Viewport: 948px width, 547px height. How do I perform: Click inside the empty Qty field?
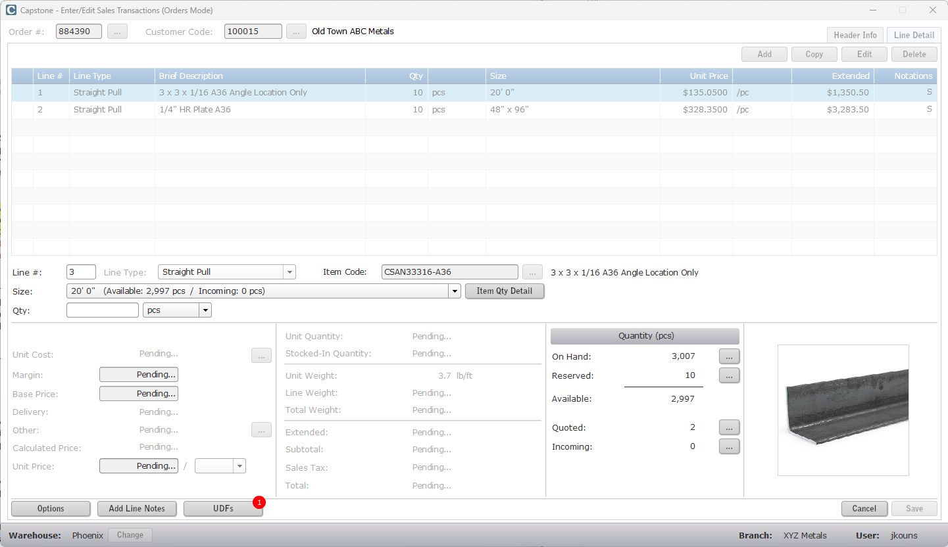(x=102, y=310)
